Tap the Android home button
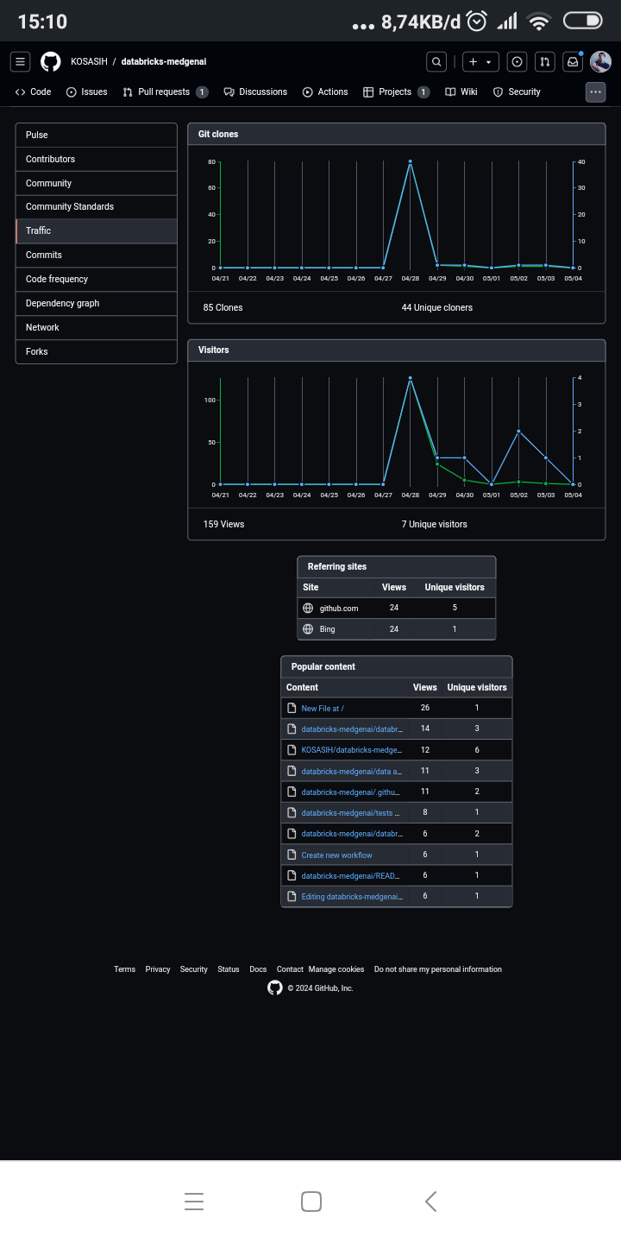The height and width of the screenshot is (1243, 621). (x=311, y=1202)
